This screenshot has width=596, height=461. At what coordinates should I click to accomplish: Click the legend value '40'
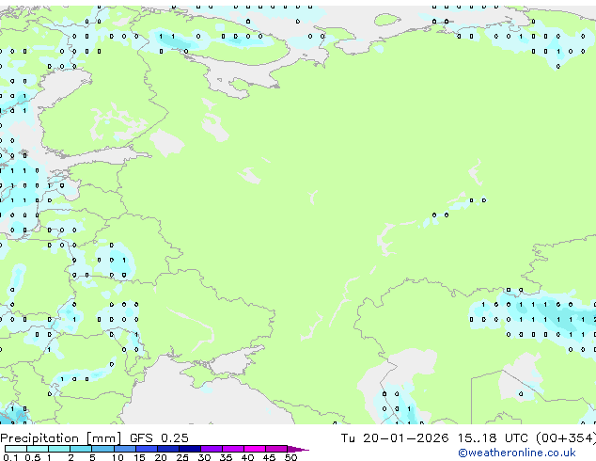pos(247,457)
